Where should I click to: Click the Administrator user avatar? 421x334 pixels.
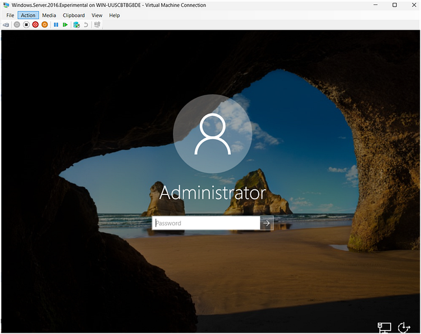[x=213, y=134]
